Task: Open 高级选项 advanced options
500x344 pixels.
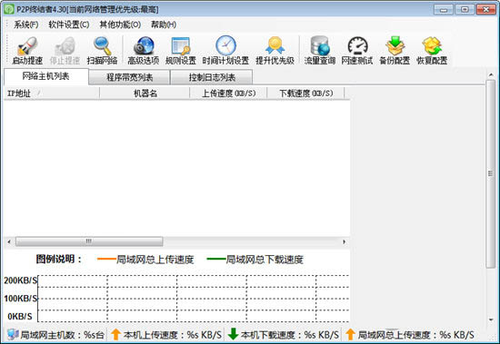Action: (143, 51)
